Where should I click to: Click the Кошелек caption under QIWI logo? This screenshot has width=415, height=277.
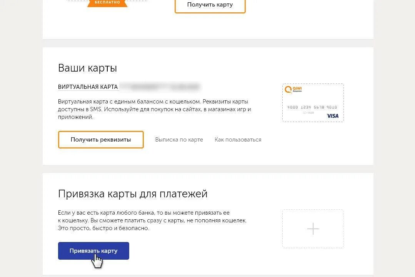297,91
